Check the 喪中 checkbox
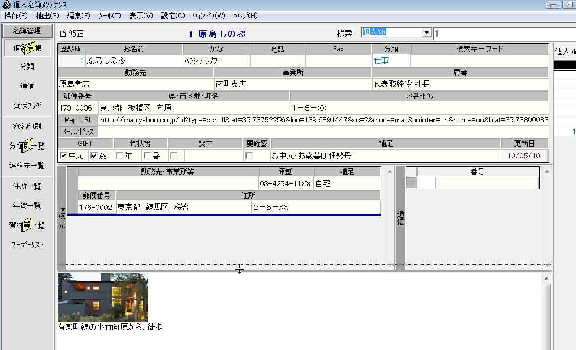The height and width of the screenshot is (350, 576). click(x=174, y=155)
